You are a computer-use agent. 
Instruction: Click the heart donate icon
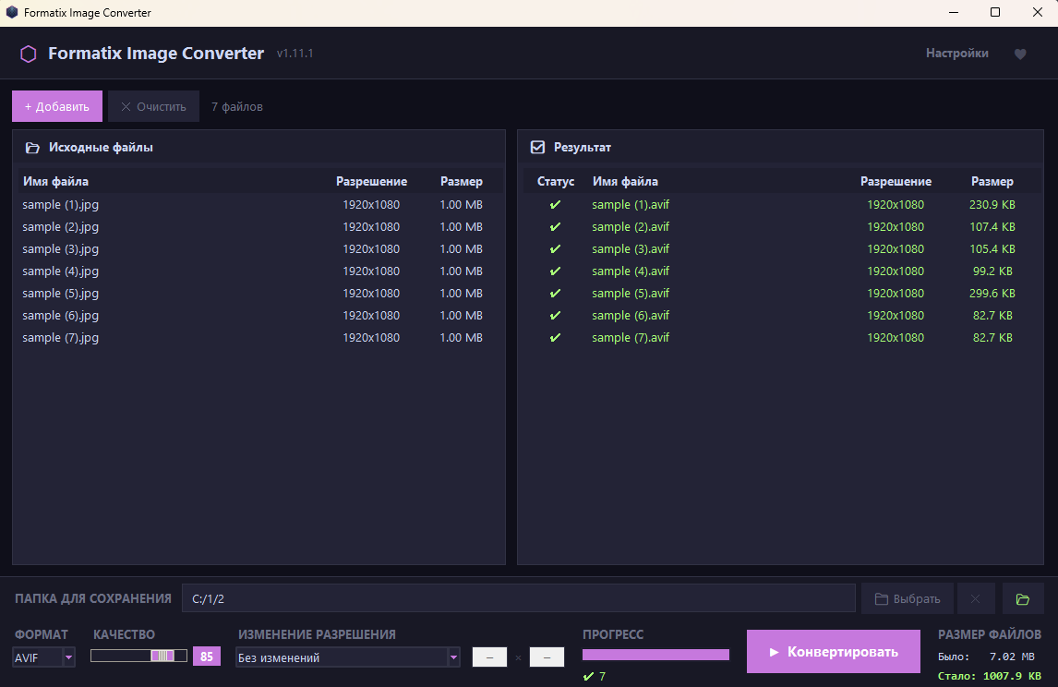(1020, 54)
